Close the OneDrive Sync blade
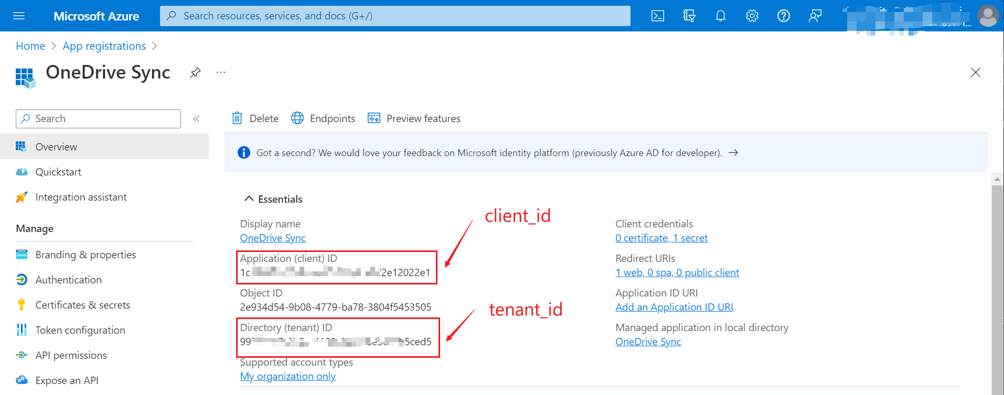This screenshot has height=395, width=1004. [x=976, y=72]
